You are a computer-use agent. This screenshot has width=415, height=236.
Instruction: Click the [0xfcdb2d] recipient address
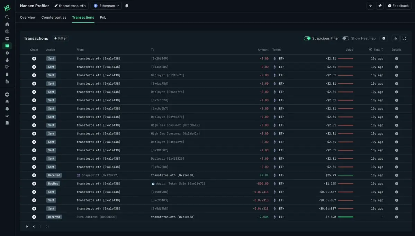coord(160,101)
